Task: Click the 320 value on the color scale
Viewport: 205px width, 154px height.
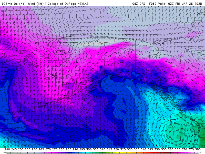Action: pos(116,149)
